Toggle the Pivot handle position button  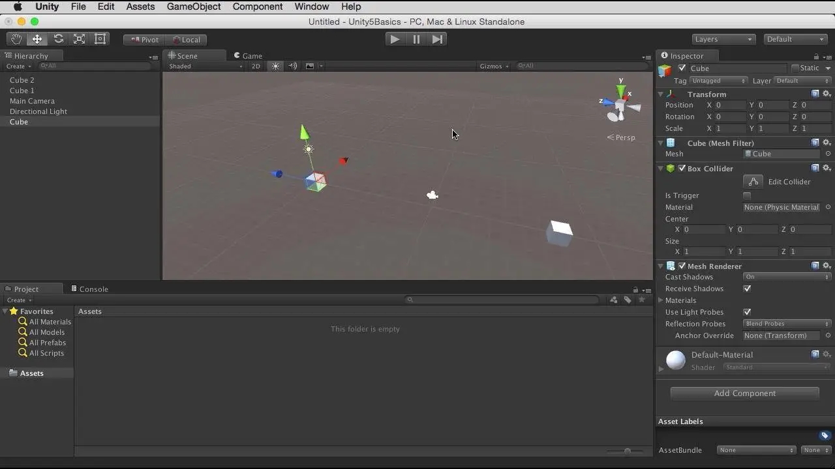pyautogui.click(x=145, y=40)
